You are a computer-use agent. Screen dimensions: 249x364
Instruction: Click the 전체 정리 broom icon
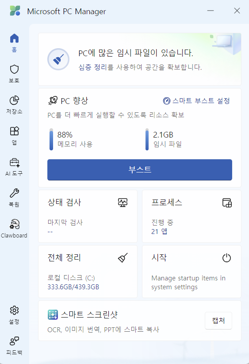(x=123, y=258)
